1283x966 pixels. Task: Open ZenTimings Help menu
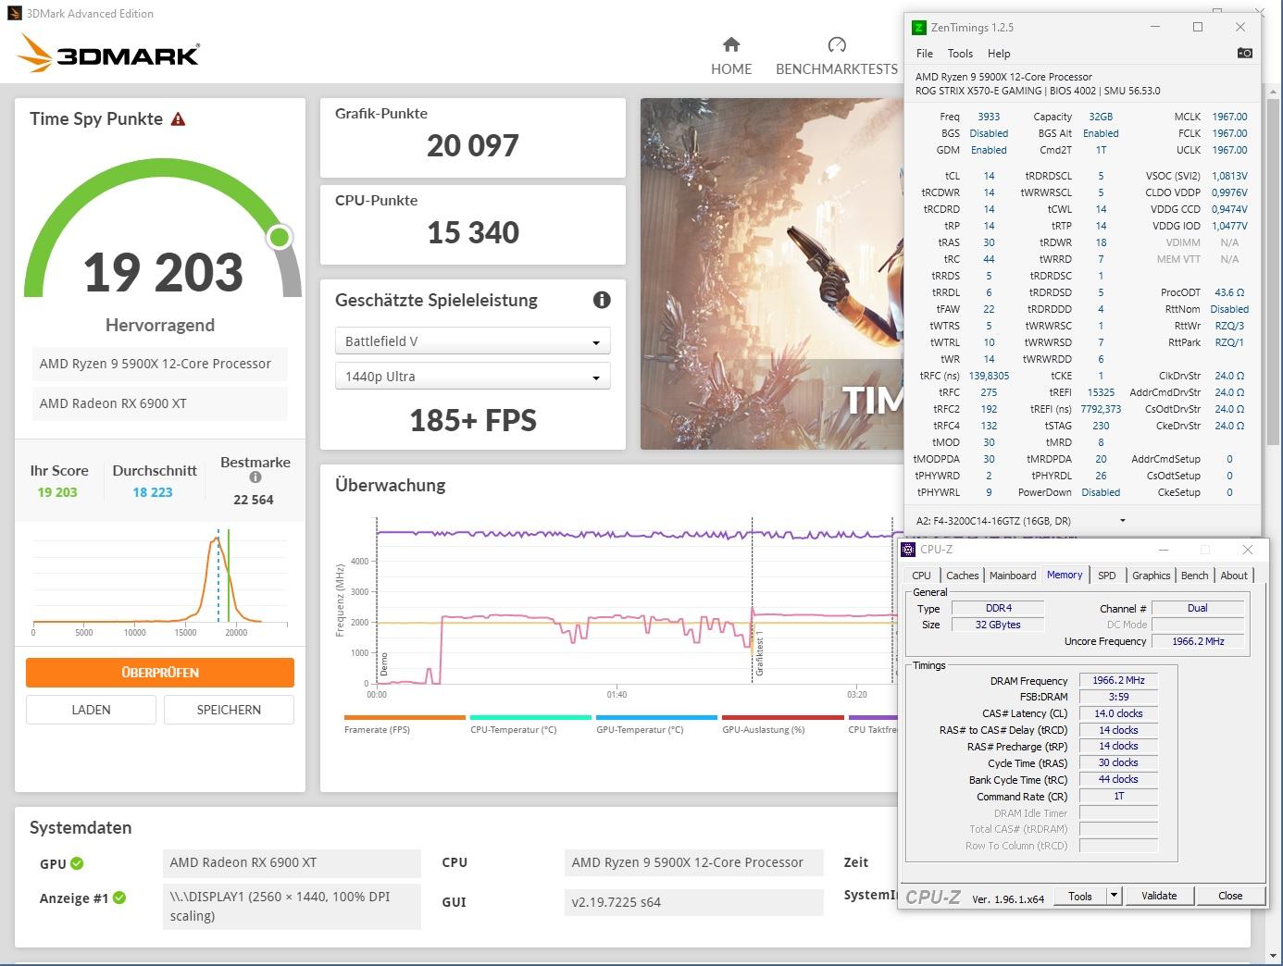[999, 54]
